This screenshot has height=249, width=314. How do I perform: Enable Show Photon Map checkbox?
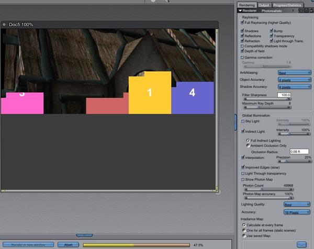click(x=243, y=179)
